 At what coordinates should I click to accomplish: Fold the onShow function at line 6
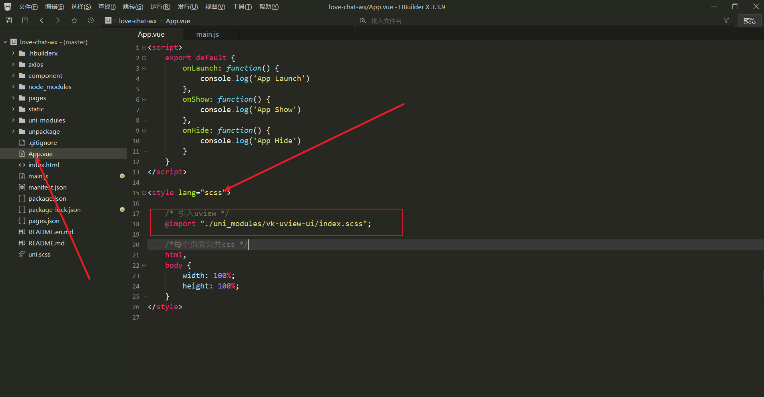click(144, 99)
